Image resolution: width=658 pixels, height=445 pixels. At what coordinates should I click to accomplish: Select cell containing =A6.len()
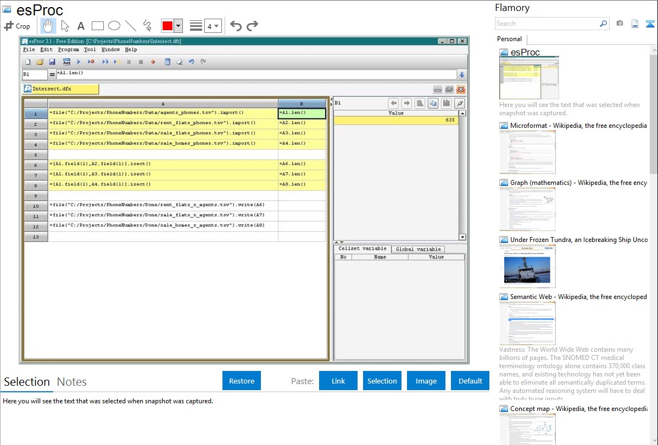click(x=302, y=164)
